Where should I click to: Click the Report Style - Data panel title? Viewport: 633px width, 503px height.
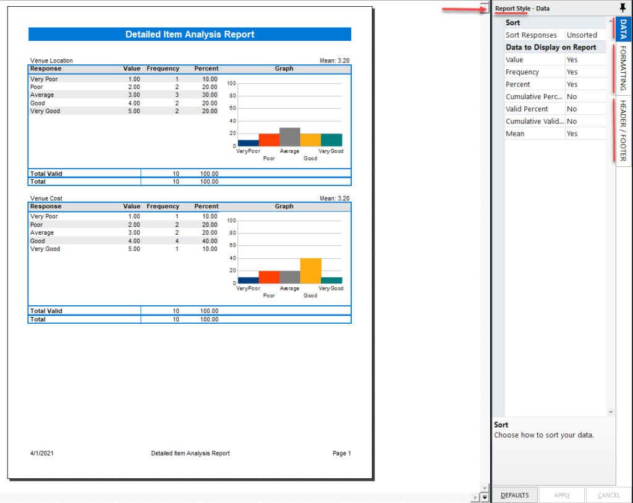pos(522,9)
